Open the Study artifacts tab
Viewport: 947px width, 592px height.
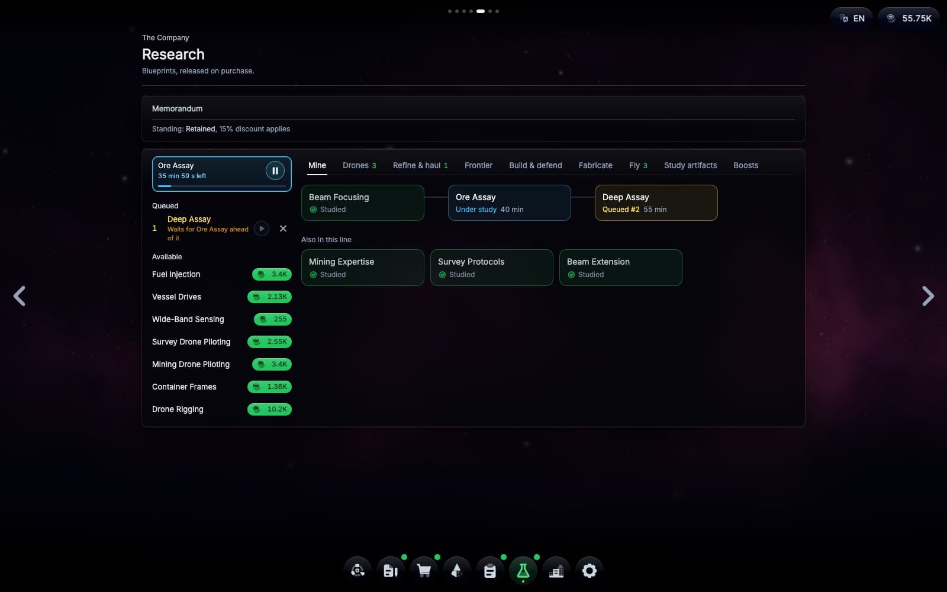pos(690,166)
